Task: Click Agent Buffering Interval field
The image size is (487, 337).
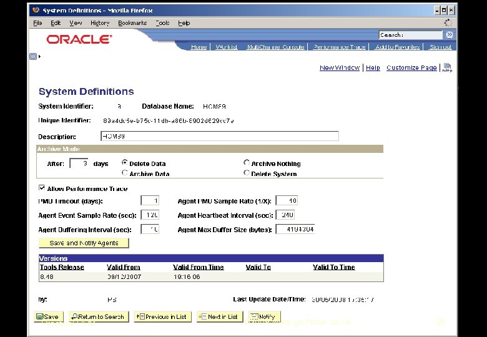Action: pyautogui.click(x=150, y=229)
